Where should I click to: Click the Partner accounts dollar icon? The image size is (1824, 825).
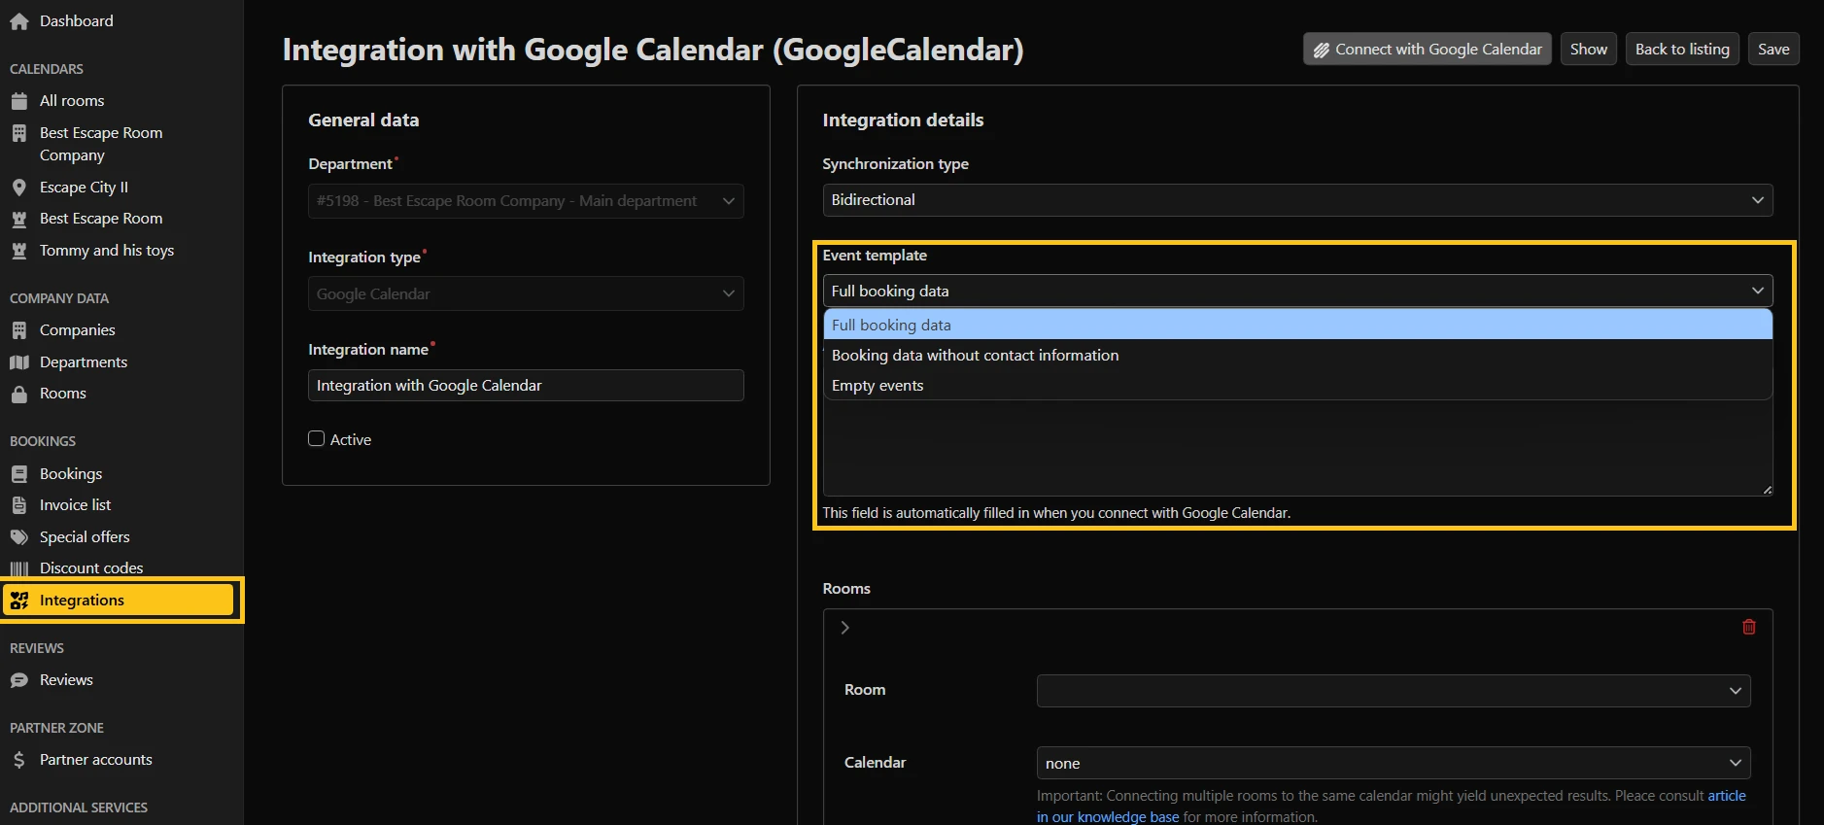click(18, 760)
